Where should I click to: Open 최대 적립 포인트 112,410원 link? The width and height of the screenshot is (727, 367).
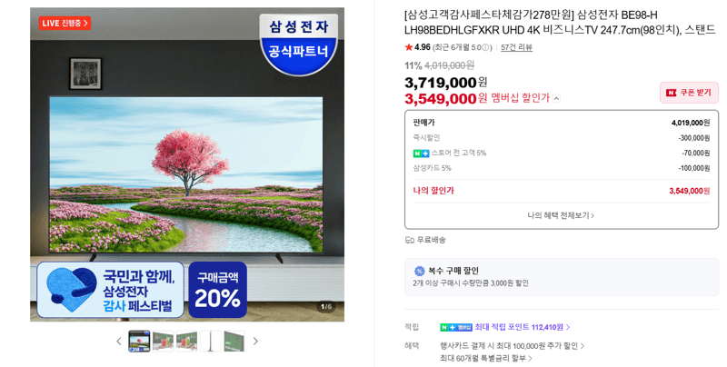[522, 327]
